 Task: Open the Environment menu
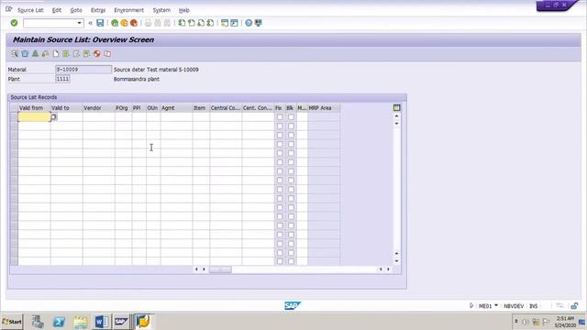tap(128, 10)
